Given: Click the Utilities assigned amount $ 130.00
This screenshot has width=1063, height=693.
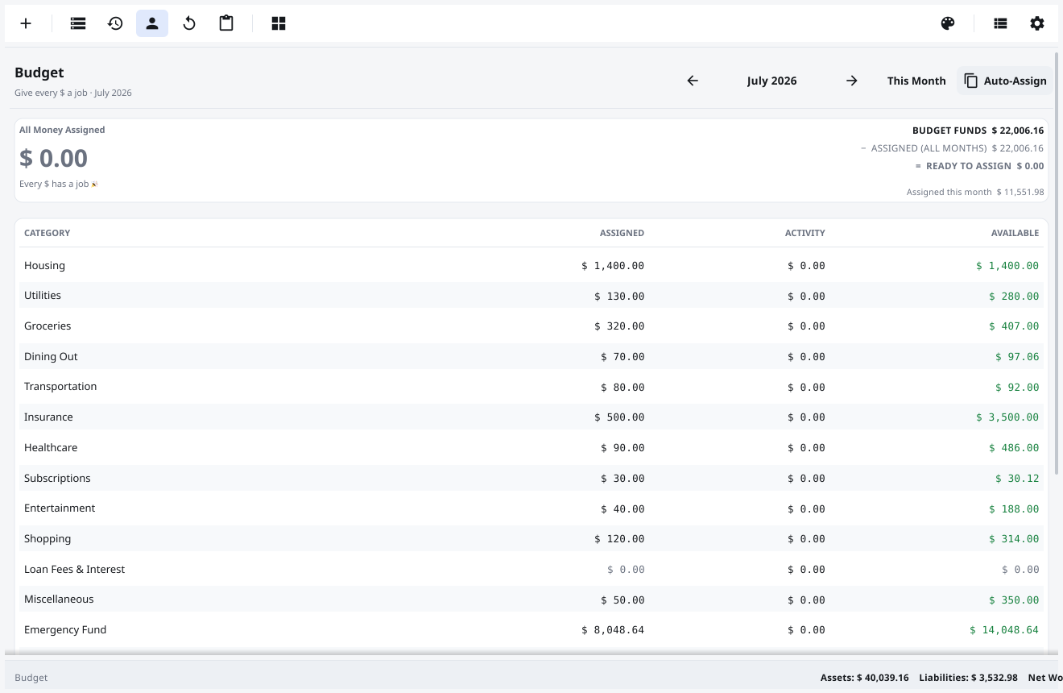Looking at the screenshot, I should [x=619, y=297].
